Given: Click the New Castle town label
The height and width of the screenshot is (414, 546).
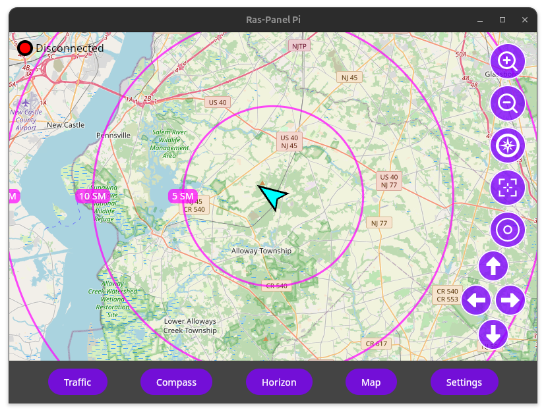Looking at the screenshot, I should pos(65,125).
